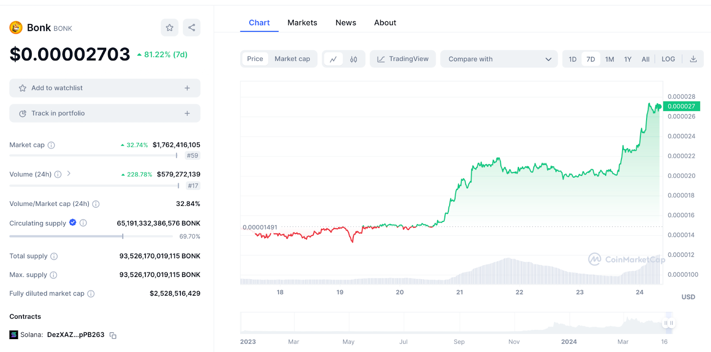Click USD currency label under chart

[688, 297]
